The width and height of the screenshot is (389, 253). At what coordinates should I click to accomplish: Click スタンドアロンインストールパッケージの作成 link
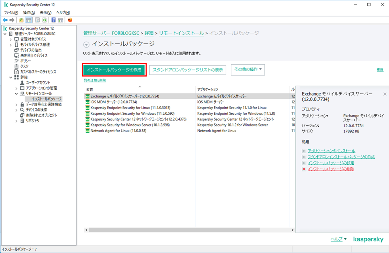(341, 157)
